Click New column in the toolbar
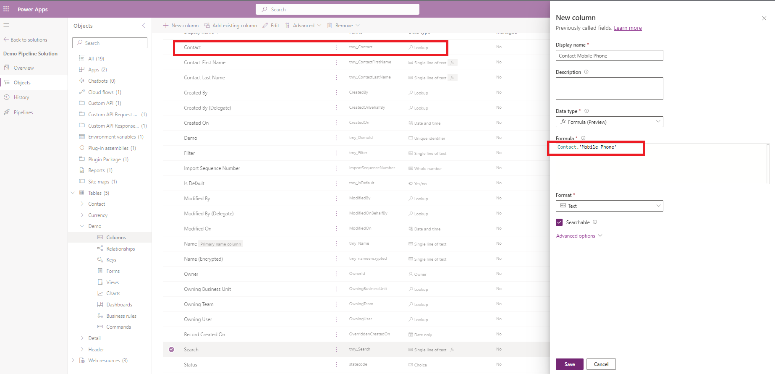This screenshot has width=775, height=374. (181, 26)
